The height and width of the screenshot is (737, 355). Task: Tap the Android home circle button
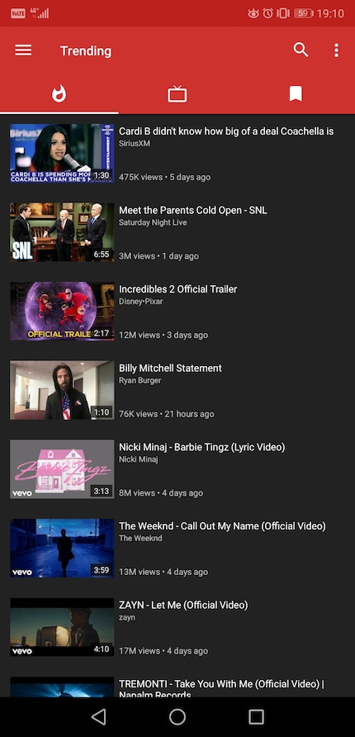tap(177, 717)
